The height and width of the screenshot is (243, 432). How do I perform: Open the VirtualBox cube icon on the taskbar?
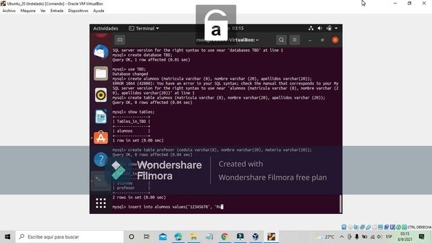[255, 237]
